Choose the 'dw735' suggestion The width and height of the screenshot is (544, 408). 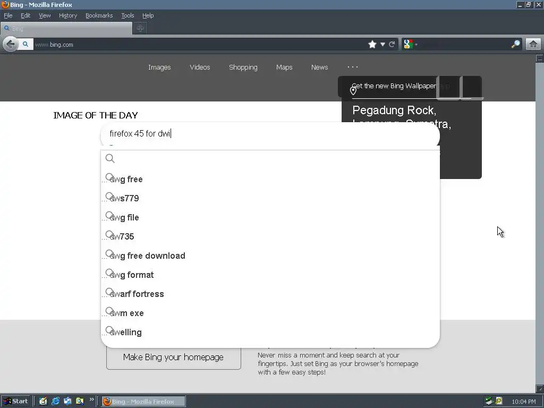click(270, 236)
